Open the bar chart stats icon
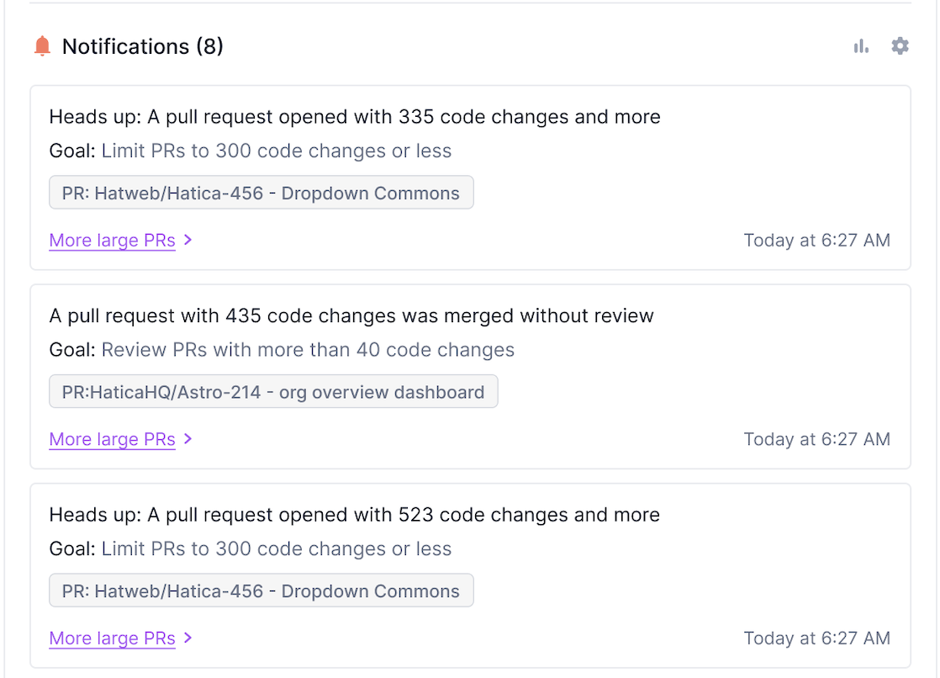 [x=861, y=46]
